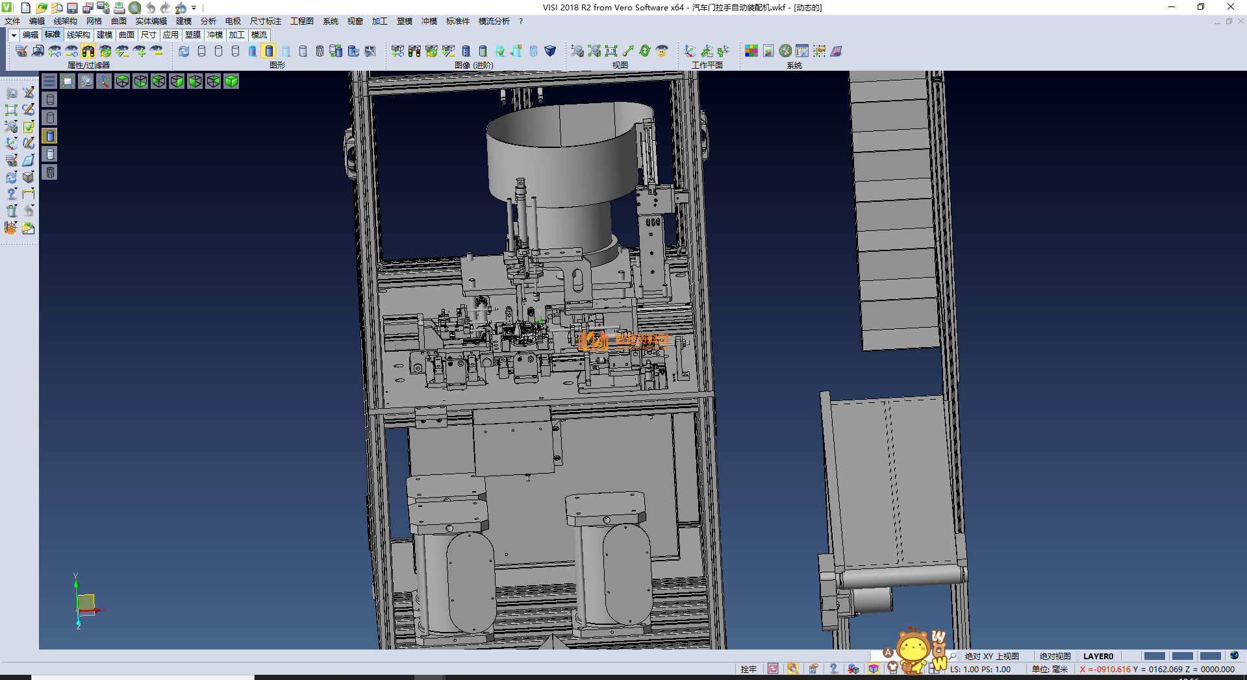Screen dimensions: 1247x680
Task: Open the 实体编辑 menu
Action: pyautogui.click(x=151, y=21)
